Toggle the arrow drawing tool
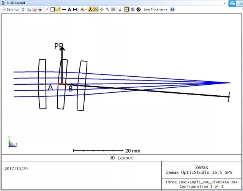Image resolution: width=243 pixels, height=191 pixels. click(x=58, y=9)
